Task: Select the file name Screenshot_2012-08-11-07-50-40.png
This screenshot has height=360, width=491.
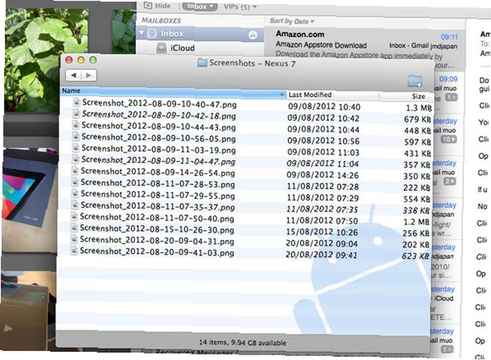Action: [157, 218]
